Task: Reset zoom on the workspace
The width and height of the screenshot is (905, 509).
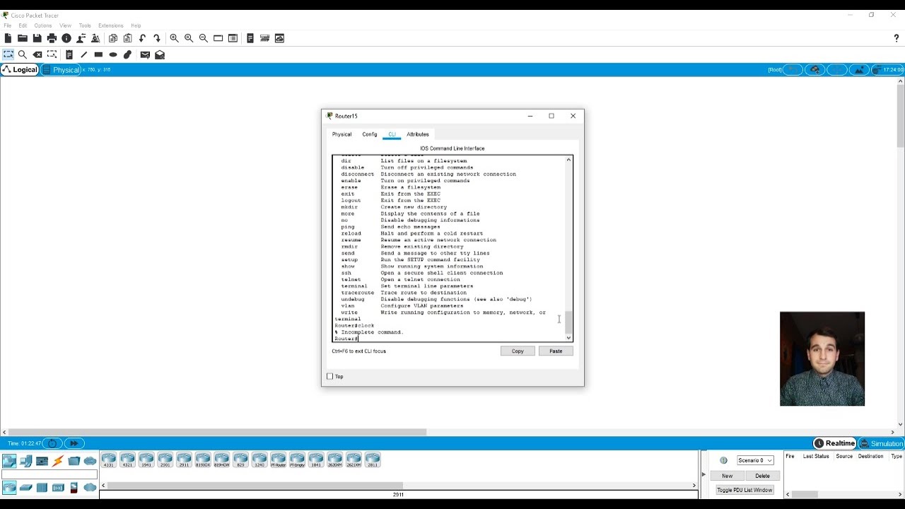Action: (189, 38)
